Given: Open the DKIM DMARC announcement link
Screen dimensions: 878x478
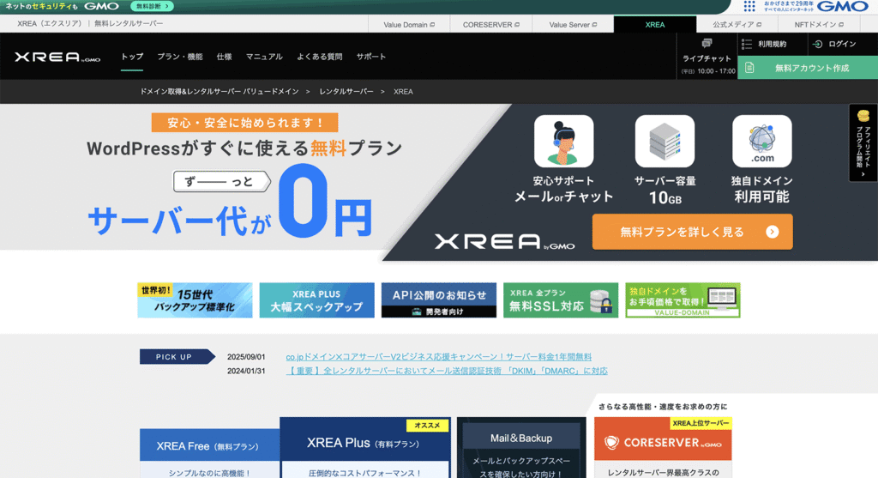Looking at the screenshot, I should click(x=447, y=372).
